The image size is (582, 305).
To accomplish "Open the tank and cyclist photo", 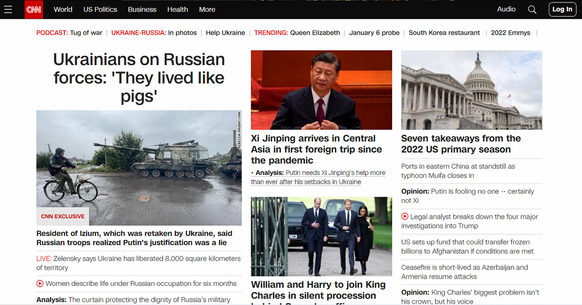I will click(139, 168).
